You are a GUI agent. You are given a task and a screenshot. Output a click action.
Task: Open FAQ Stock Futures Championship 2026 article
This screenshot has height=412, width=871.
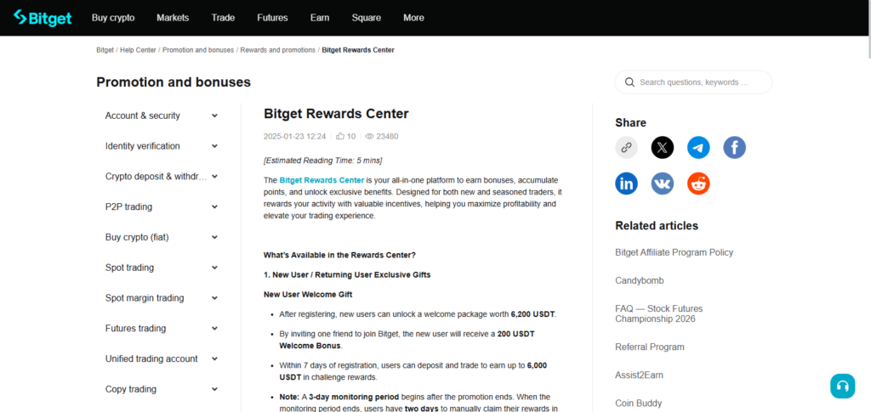(x=659, y=313)
